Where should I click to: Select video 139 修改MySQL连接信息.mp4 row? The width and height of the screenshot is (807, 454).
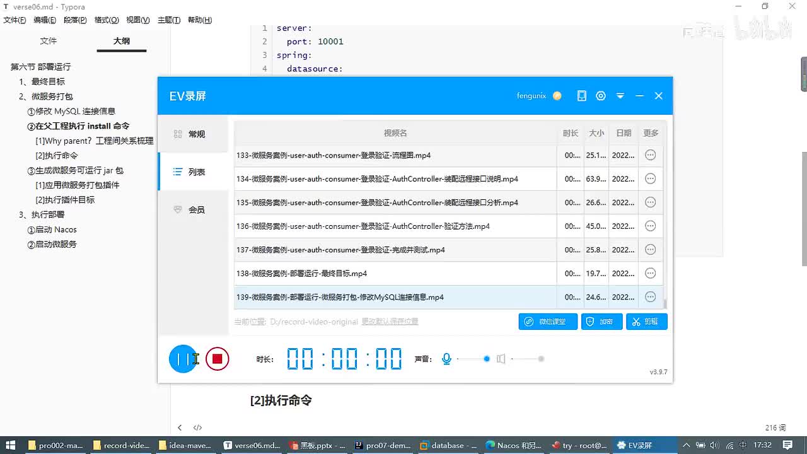pos(448,297)
